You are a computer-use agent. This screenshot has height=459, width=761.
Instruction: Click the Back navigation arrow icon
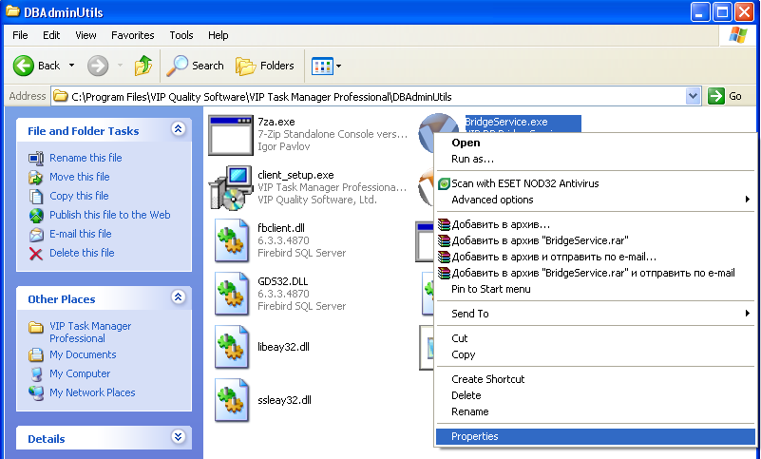pos(24,66)
